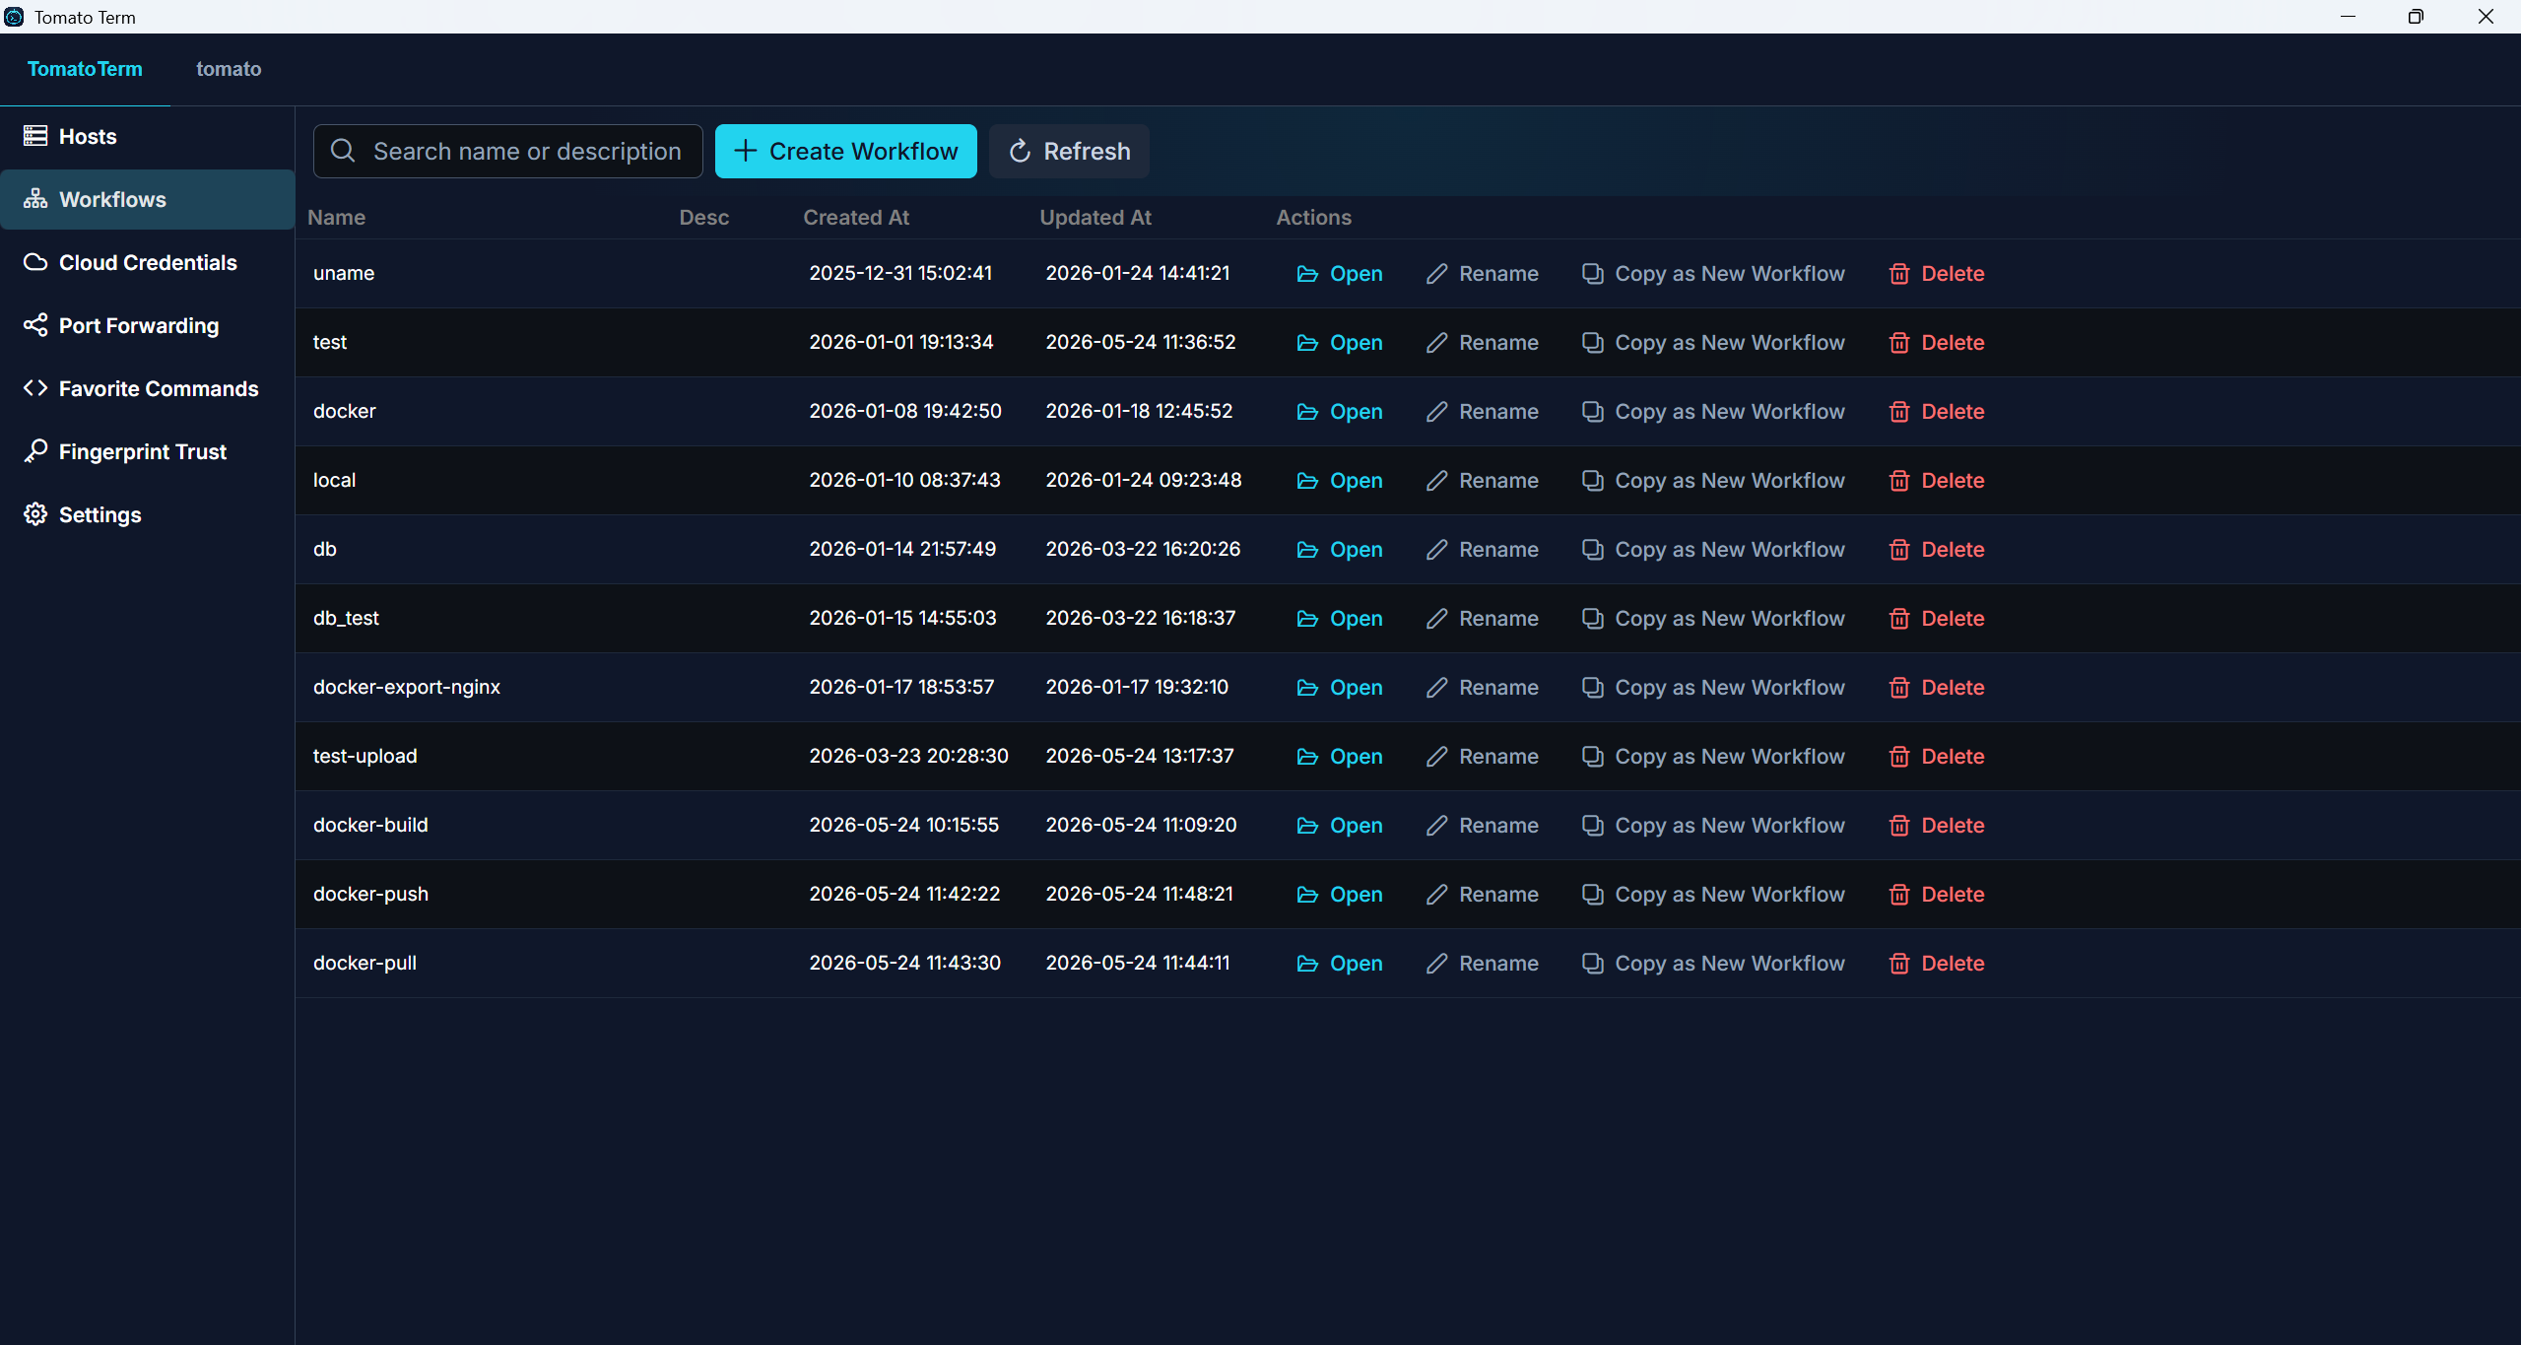The image size is (2521, 1345).
Task: Select Workflows in the sidebar
Action: tap(148, 199)
